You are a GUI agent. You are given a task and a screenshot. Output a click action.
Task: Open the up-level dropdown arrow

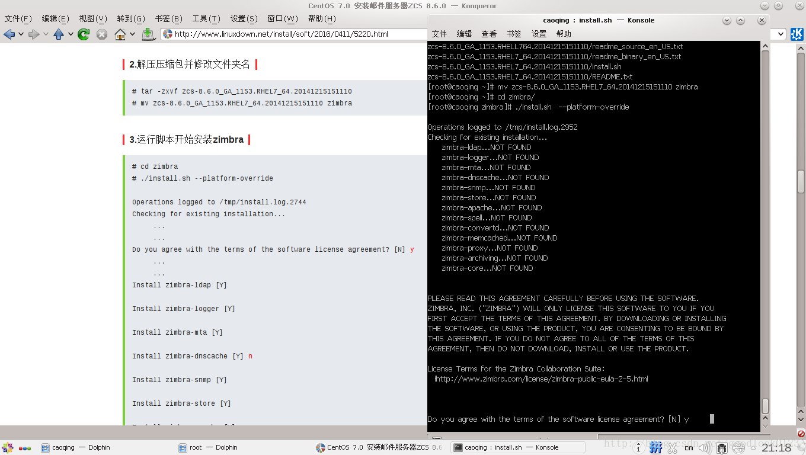coord(71,34)
